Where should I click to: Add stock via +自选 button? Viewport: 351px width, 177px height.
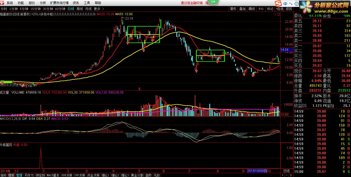(x=280, y=9)
